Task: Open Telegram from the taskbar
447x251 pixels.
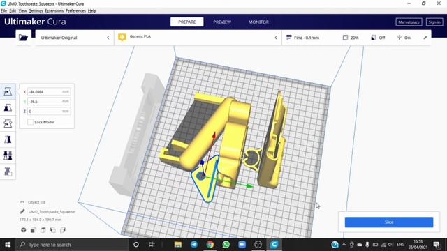Action: click(x=194, y=245)
